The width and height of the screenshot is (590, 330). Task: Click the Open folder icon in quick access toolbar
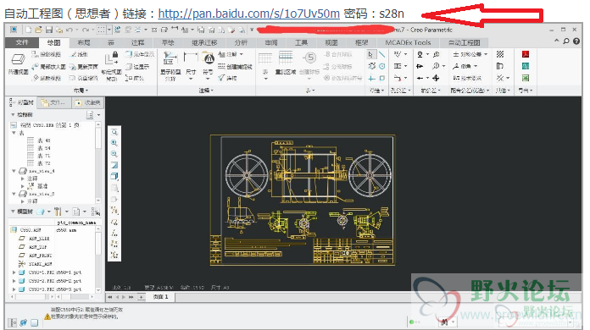[38, 30]
